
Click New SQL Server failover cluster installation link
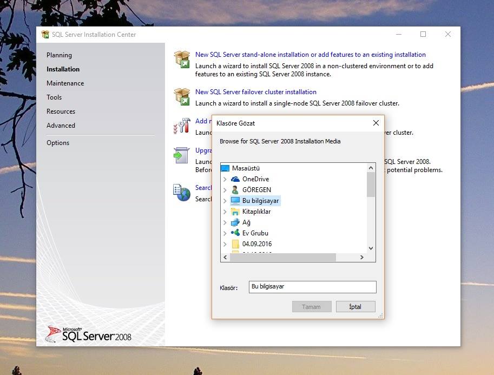coord(256,91)
